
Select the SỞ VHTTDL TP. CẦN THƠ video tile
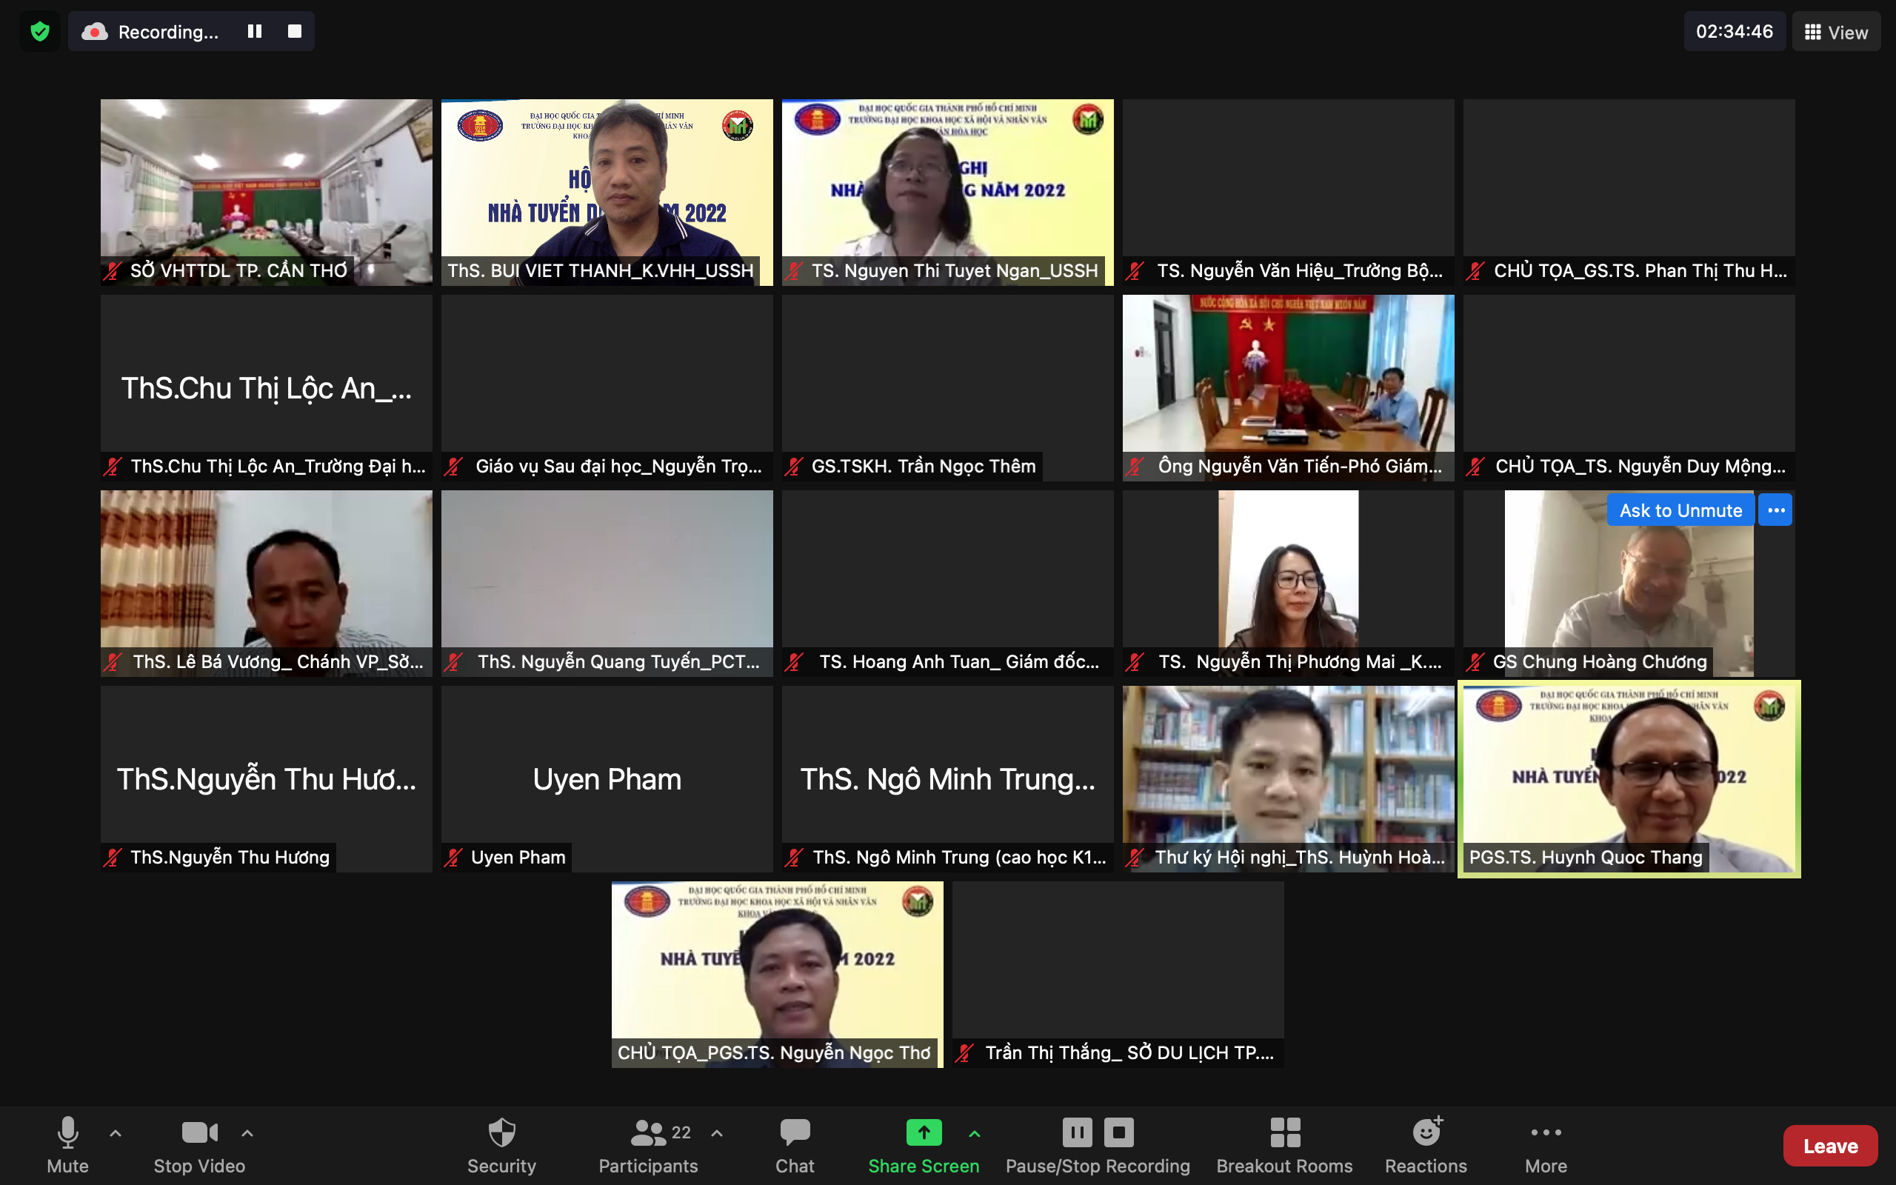[x=266, y=192]
